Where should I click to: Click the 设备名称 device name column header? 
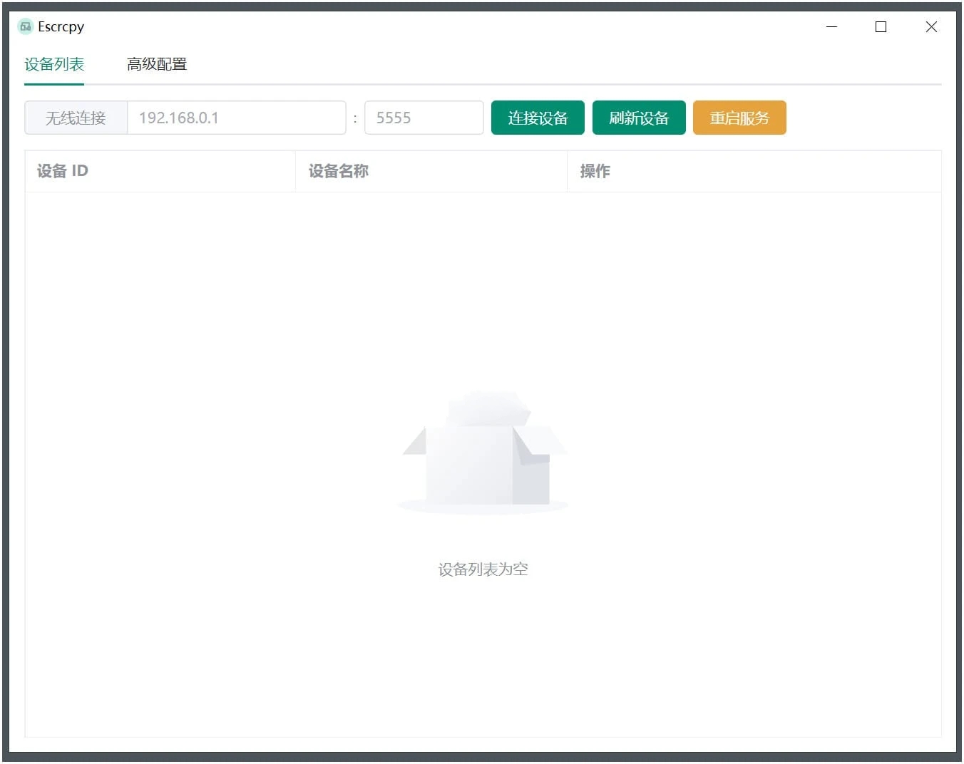[x=337, y=171]
